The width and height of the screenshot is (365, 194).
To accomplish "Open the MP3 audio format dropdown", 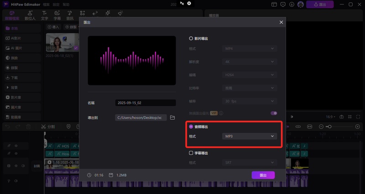I will [x=250, y=136].
